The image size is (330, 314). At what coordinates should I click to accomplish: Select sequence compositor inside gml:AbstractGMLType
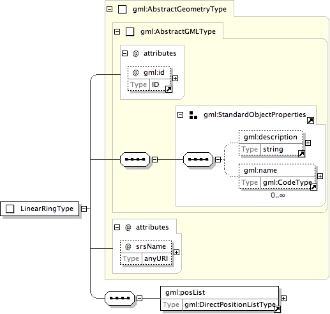[x=135, y=159]
